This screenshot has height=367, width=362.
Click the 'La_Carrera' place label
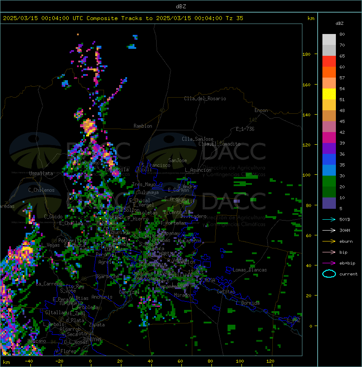point(49,284)
